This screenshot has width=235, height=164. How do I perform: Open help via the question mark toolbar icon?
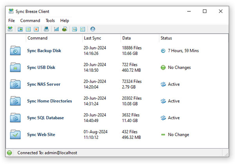point(92,29)
